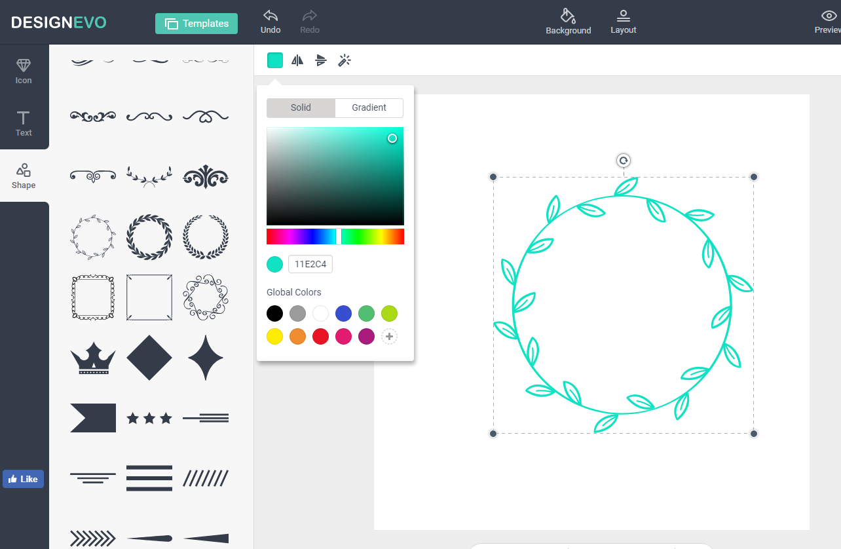Select black global color swatch
Image resolution: width=841 pixels, height=549 pixels.
click(275, 313)
